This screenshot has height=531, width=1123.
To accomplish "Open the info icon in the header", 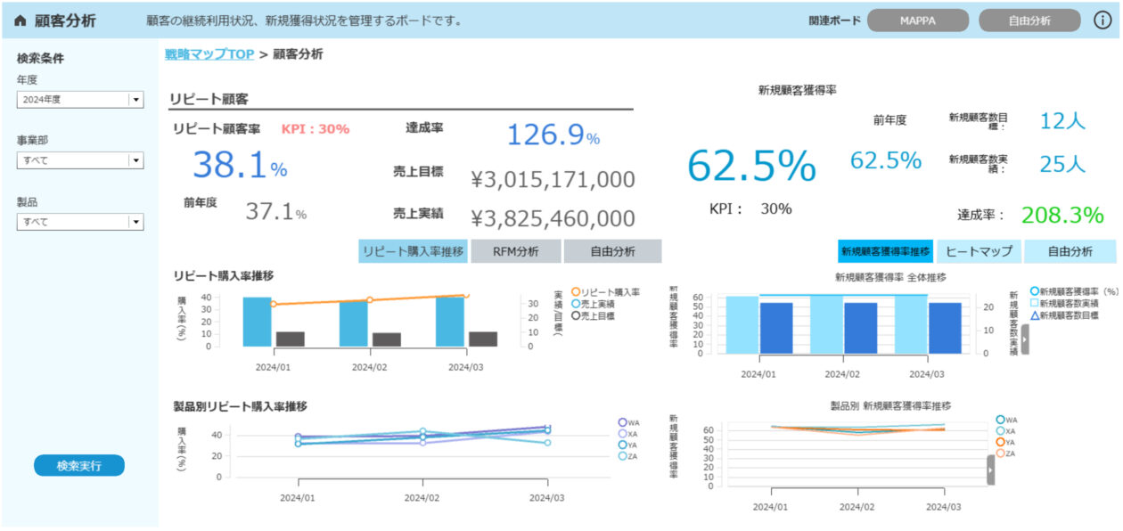I will pos(1103,20).
